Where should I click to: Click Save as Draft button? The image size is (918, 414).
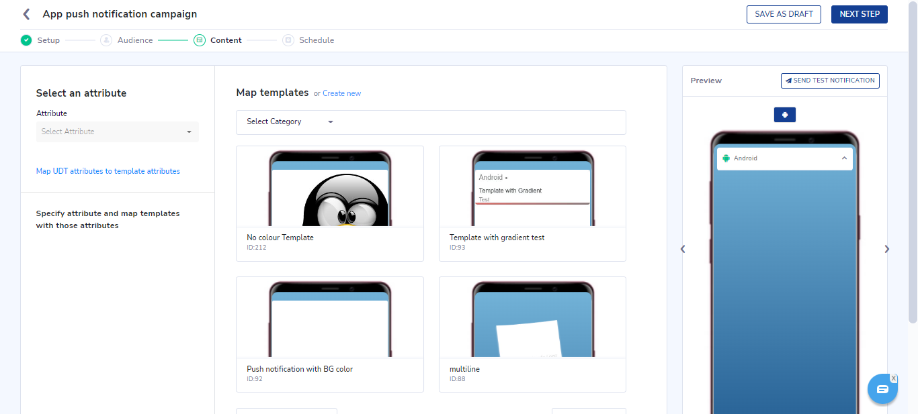[784, 14]
